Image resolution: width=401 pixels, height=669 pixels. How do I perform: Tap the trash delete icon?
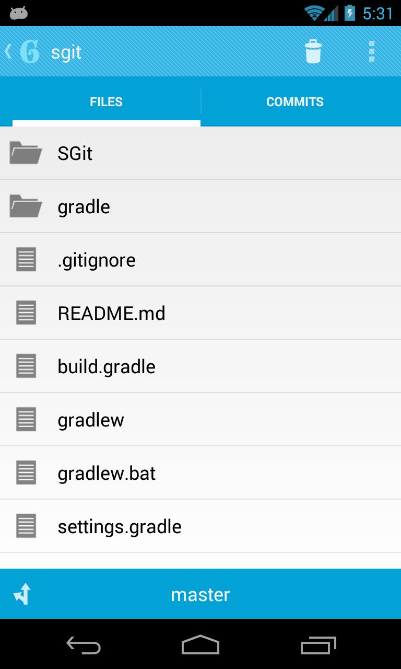tap(313, 52)
